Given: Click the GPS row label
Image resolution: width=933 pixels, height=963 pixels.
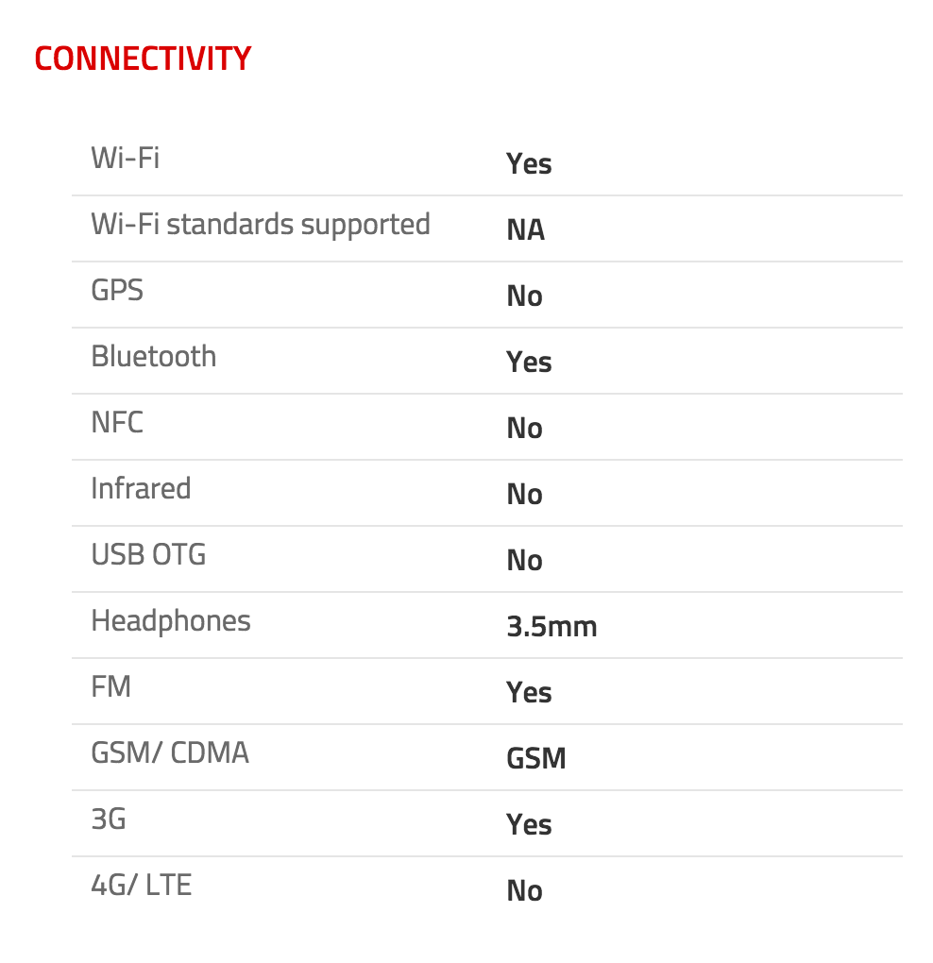Looking at the screenshot, I should (x=117, y=290).
